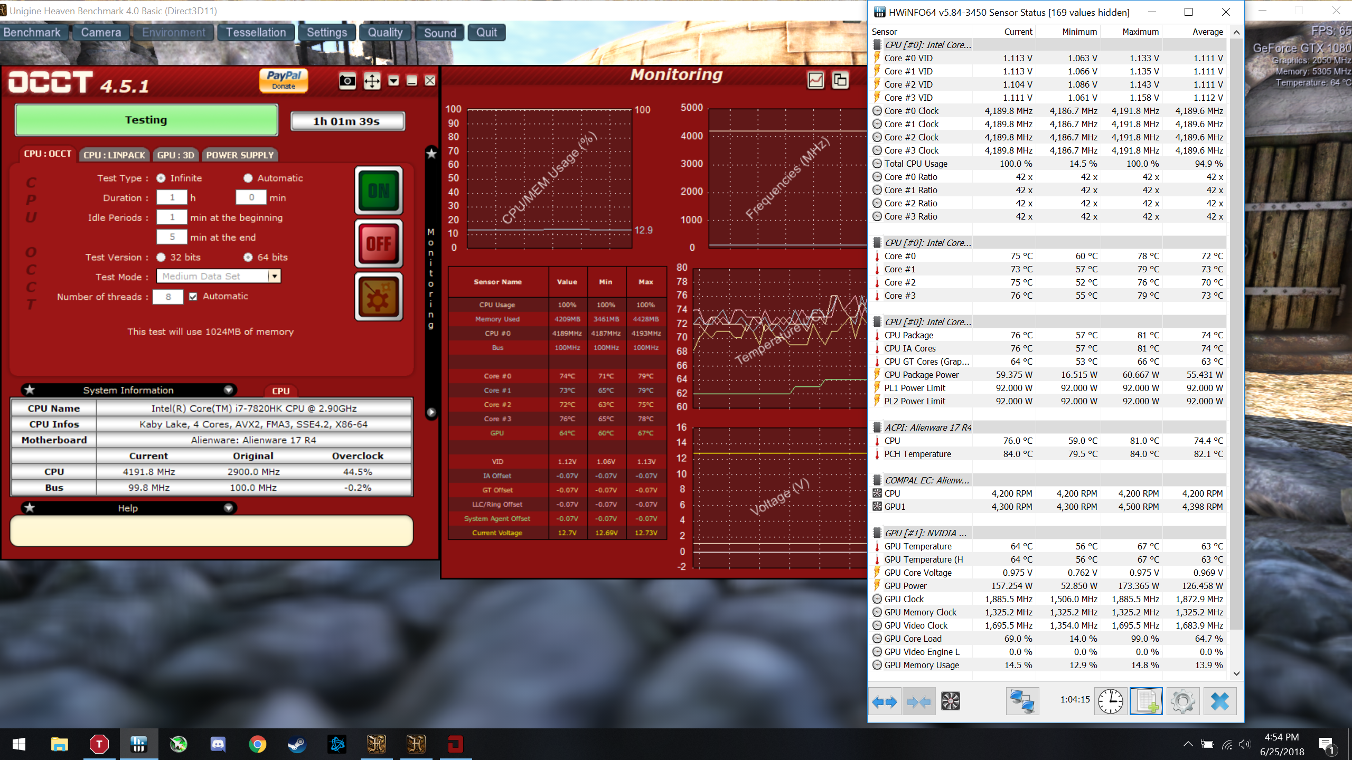1352x760 pixels.
Task: Start the test with the green ON button
Action: tap(379, 191)
